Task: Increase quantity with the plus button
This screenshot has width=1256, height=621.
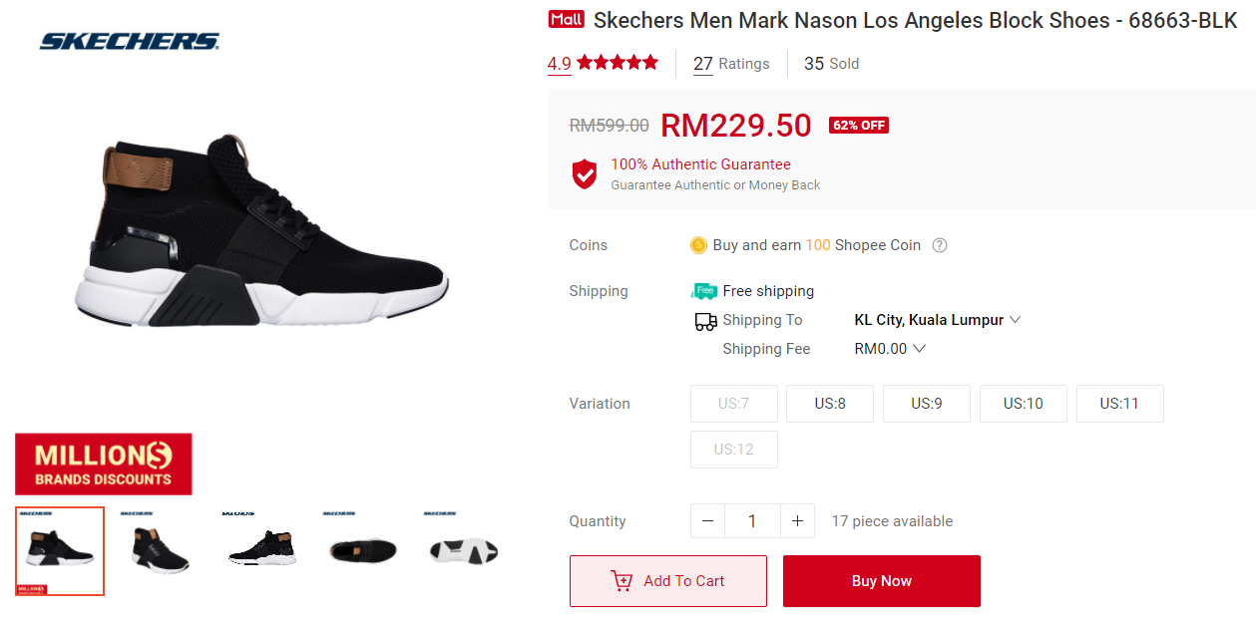Action: [797, 521]
